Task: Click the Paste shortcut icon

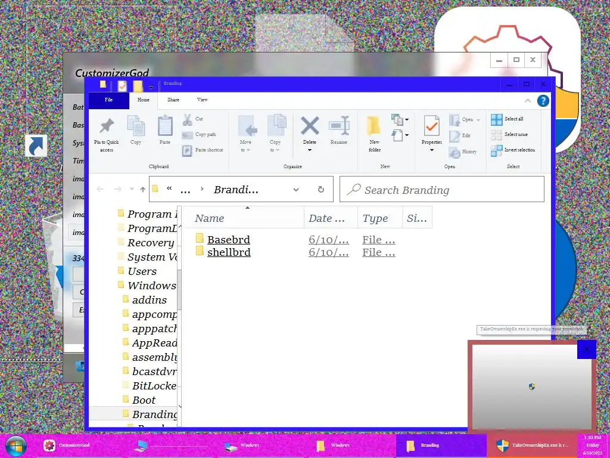Action: (187, 150)
